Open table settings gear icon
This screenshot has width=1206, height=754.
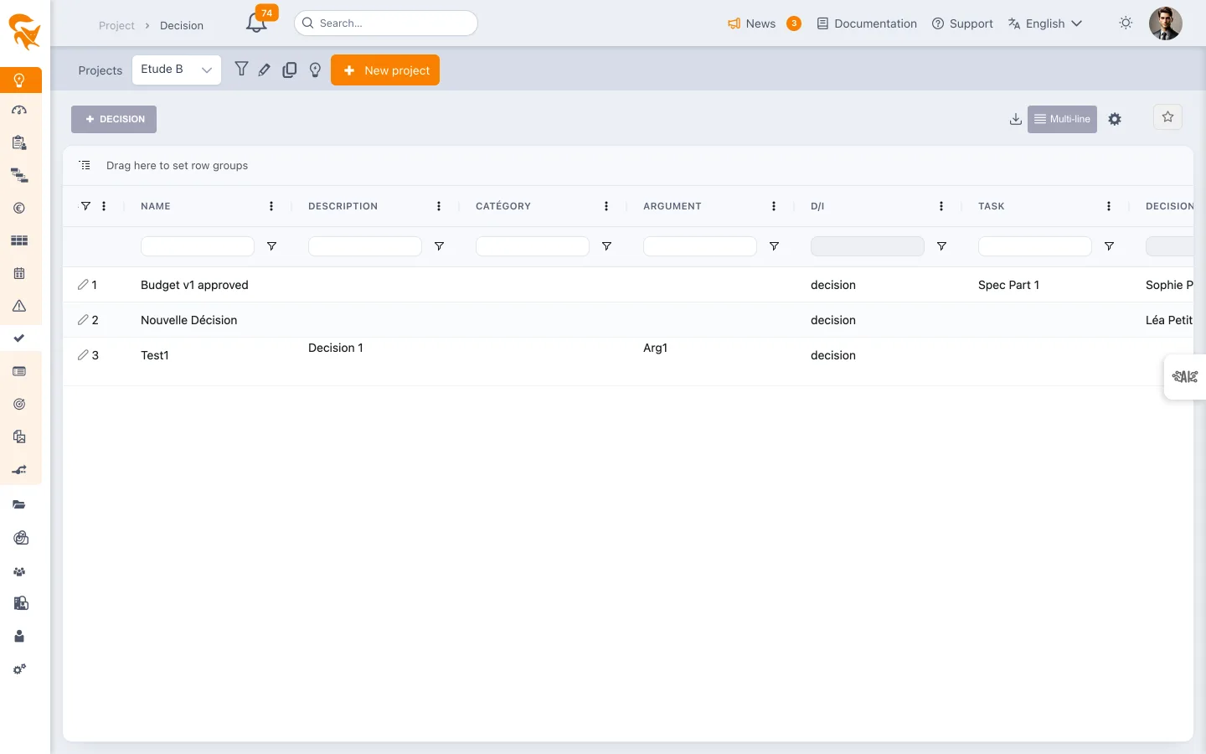[x=1115, y=119]
